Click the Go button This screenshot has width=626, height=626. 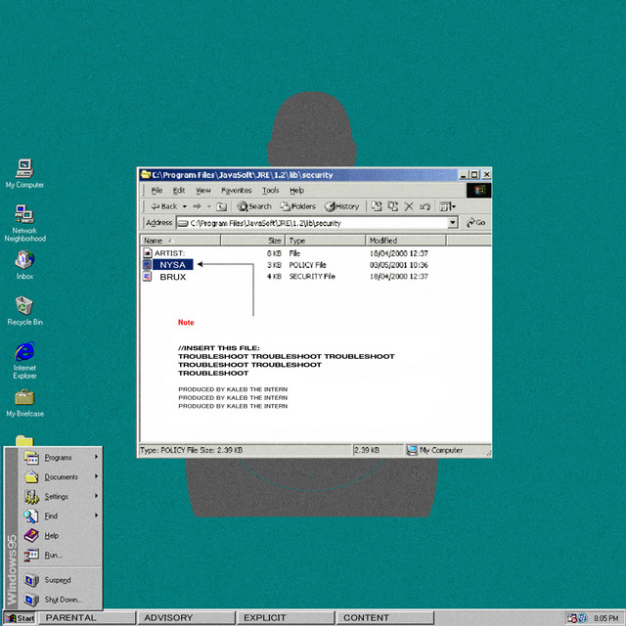[476, 223]
